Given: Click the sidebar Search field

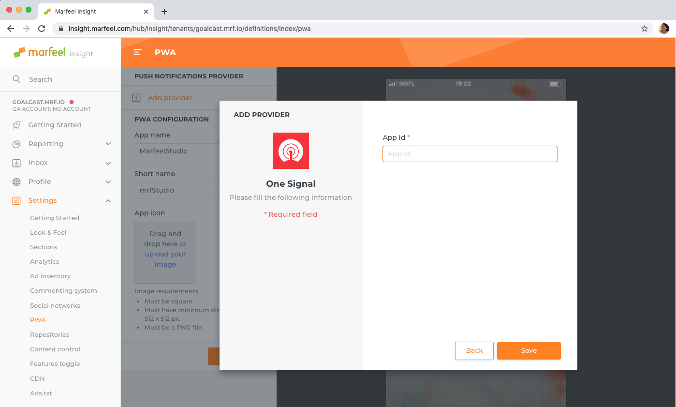Looking at the screenshot, I should [60, 79].
